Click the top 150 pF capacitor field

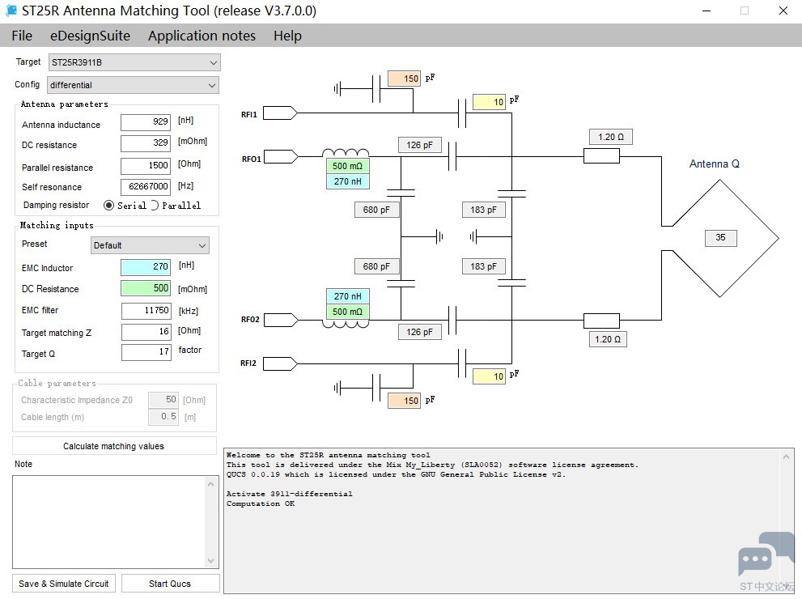tap(404, 79)
